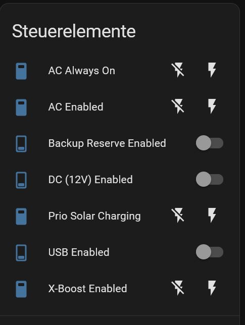Click the device icon beside USB Enabled
The height and width of the screenshot is (325, 245).
coord(21,253)
